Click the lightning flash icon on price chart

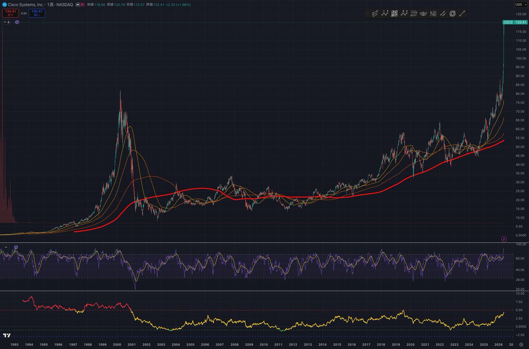pos(504,239)
